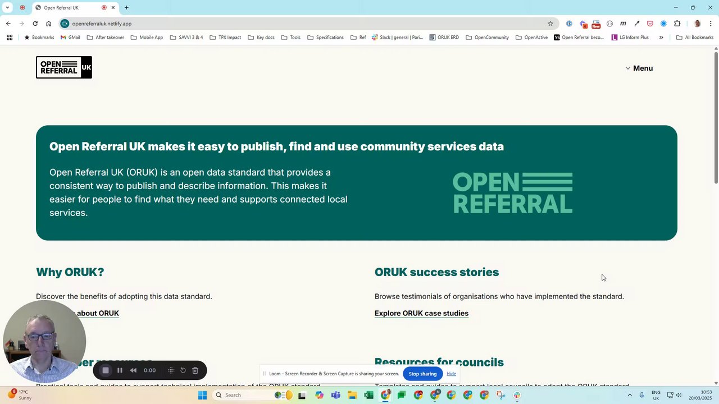Open the All Bookmarks folder
The width and height of the screenshot is (719, 404).
pos(695,38)
